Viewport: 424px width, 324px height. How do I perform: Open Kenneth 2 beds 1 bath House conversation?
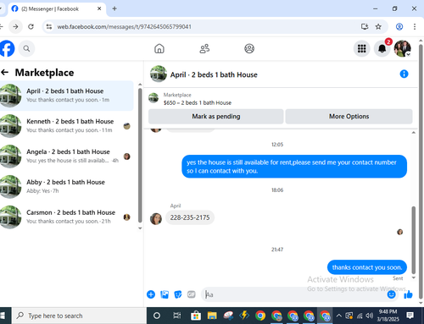coord(67,126)
